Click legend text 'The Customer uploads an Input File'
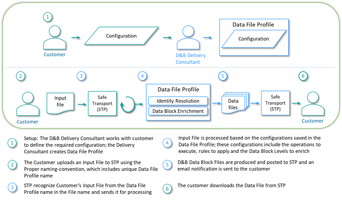342x204 pixels. [x=91, y=169]
